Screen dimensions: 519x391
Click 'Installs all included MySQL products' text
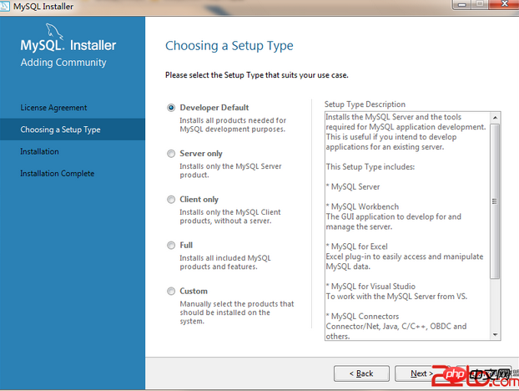(225, 262)
